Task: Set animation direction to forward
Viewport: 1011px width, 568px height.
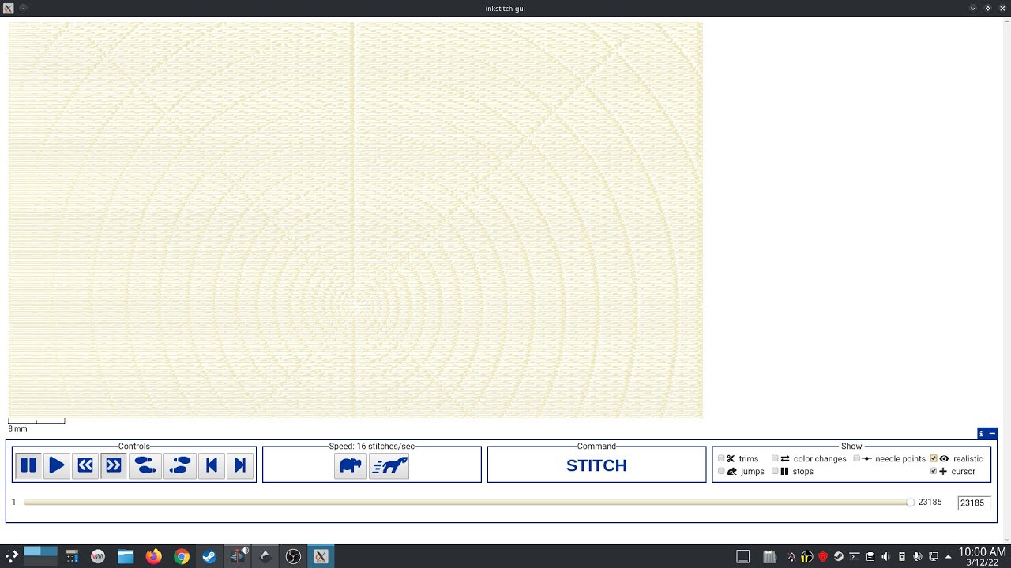Action: 114,465
